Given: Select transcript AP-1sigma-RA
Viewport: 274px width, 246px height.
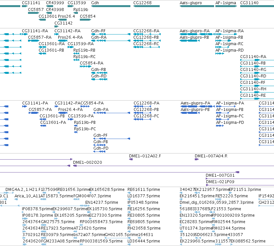Looking at the screenshot, I should coord(230,31).
